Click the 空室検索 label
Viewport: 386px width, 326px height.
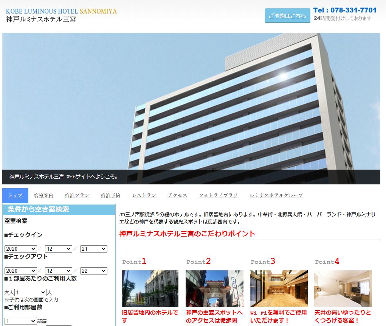coord(16,221)
